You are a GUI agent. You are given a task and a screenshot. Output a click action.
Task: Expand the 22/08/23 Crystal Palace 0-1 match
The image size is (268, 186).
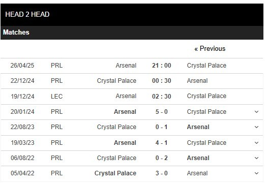256,127
